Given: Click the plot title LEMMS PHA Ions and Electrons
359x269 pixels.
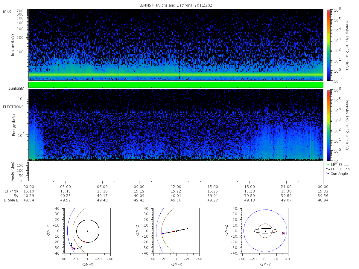Looking at the screenshot, I should (176, 5).
